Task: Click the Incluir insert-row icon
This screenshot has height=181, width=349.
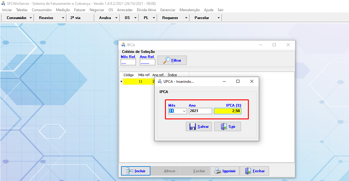Action: pos(130,171)
